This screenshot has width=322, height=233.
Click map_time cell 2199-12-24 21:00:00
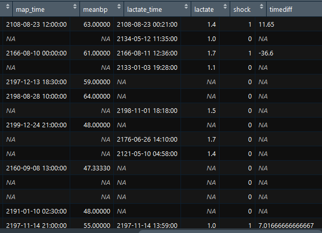tap(36, 125)
